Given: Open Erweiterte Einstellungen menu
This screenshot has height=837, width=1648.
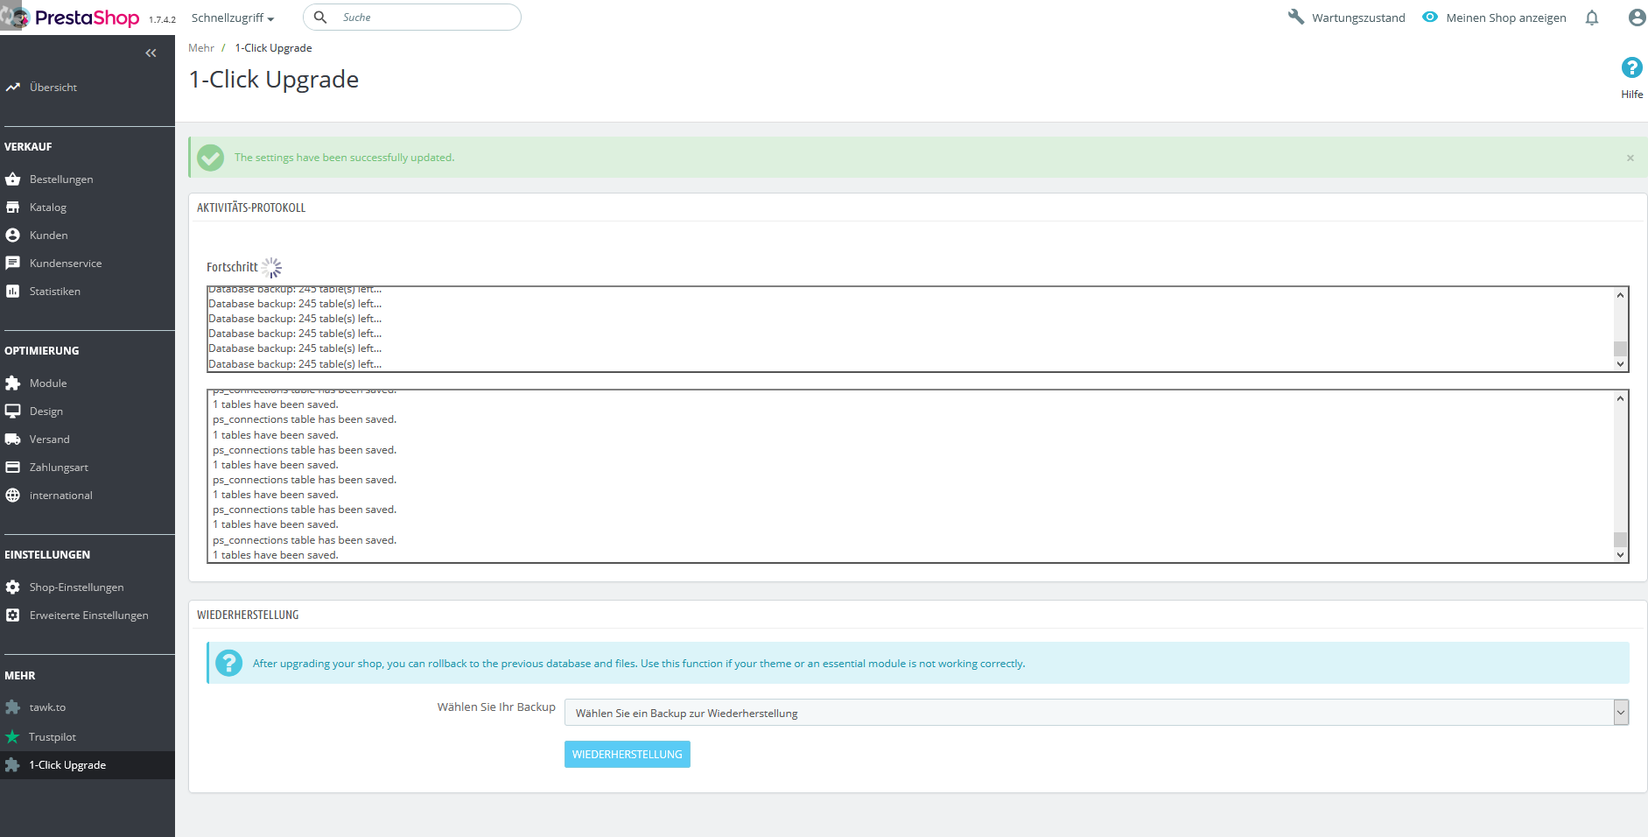Looking at the screenshot, I should point(89,615).
